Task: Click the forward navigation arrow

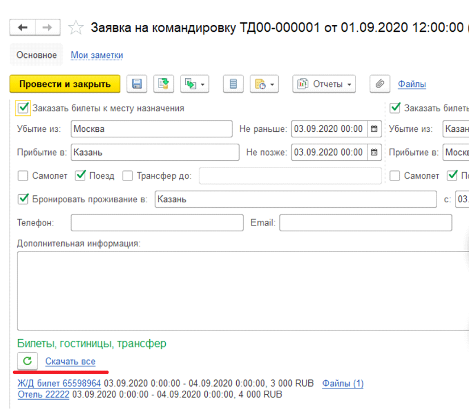Action: pos(48,28)
